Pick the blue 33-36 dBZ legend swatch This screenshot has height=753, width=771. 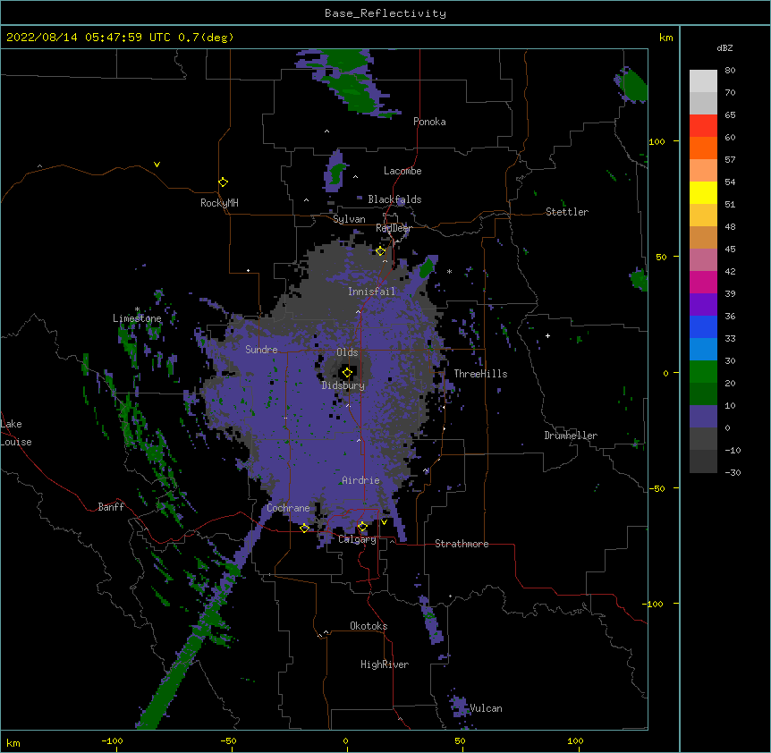pyautogui.click(x=703, y=326)
